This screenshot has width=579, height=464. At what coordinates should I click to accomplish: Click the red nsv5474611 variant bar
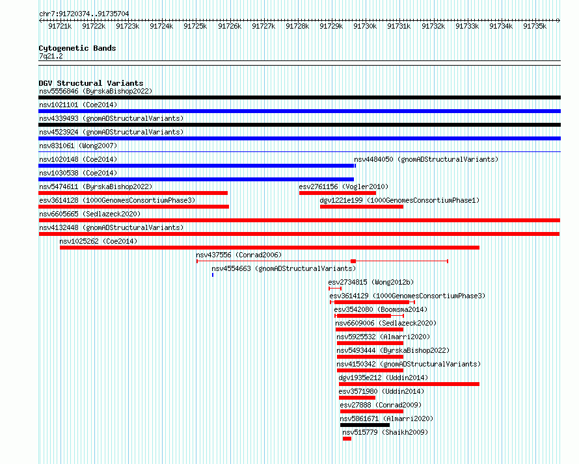point(133,193)
